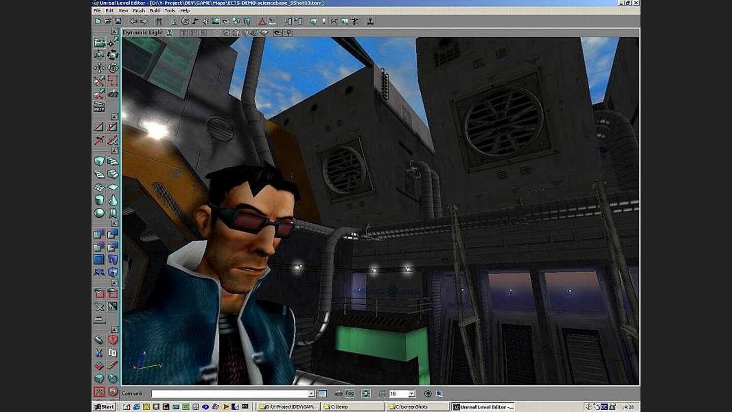Screen dimensions: 732x412
Task: Toggle the F viewport mode button
Action: click(193, 33)
